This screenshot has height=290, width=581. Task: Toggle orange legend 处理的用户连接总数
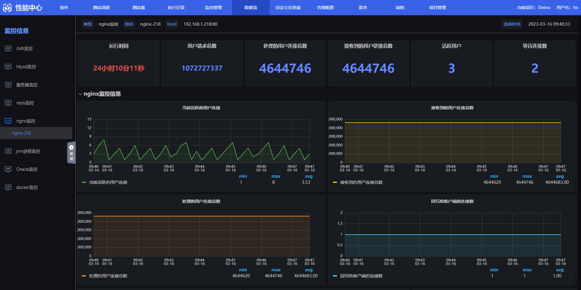coord(105,276)
